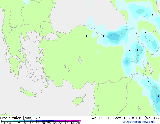Select the 5–10 mm legend color swatch

(28, 121)
